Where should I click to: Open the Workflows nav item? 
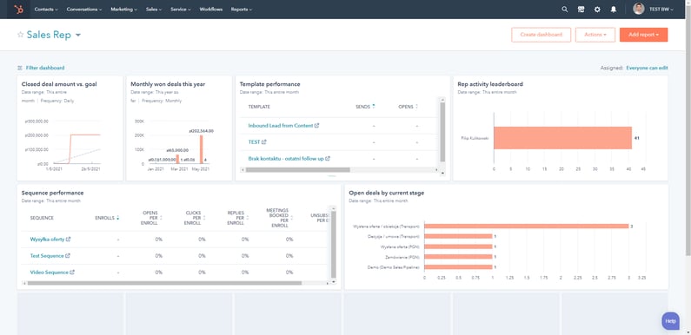(210, 10)
